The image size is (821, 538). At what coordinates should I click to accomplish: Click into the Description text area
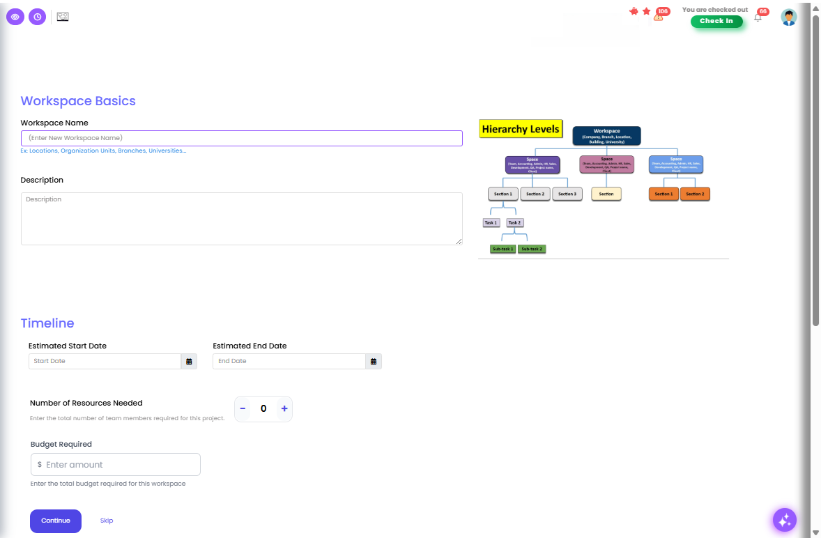tap(241, 219)
